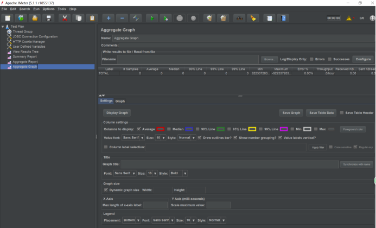The image size is (376, 228).
Task: Open the Search menu
Action: click(25, 9)
